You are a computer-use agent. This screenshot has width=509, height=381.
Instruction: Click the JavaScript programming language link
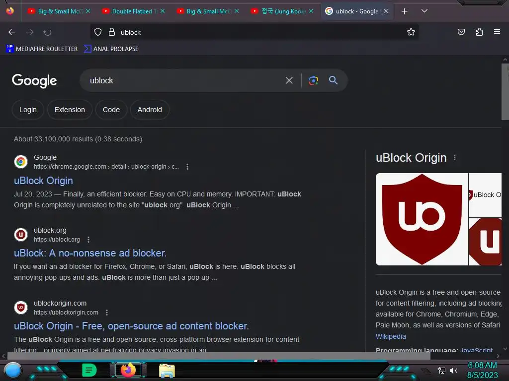(476, 350)
